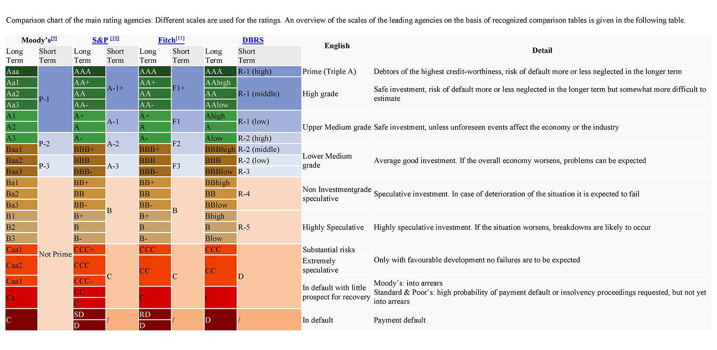The width and height of the screenshot is (717, 350).
Task: Follow footnote reference 10 next to S&P
Action: [x=115, y=38]
